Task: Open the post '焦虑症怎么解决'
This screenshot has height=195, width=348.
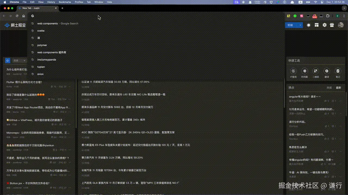Action: click(298, 147)
